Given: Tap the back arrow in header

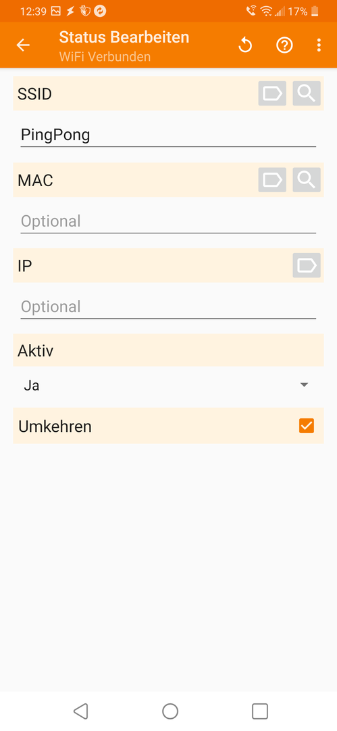Looking at the screenshot, I should click(23, 45).
